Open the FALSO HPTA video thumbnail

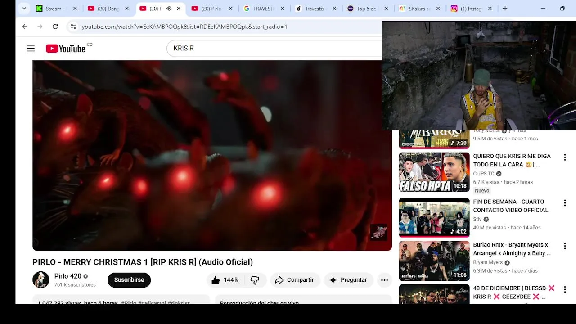(x=434, y=172)
